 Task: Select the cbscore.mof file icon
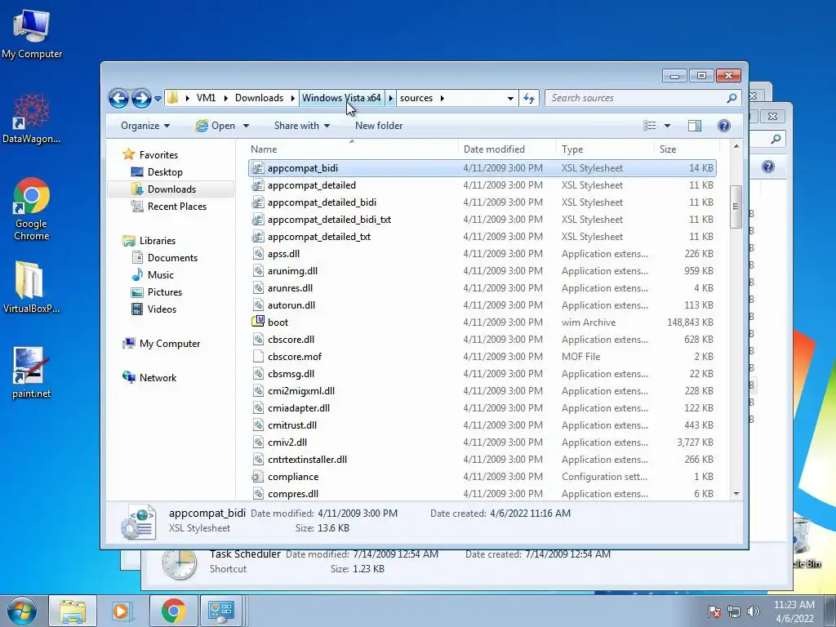pos(258,357)
